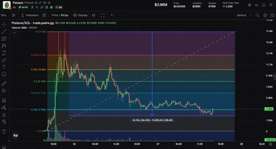Click the TradingView logo button
The image size is (276, 149).
click(15, 136)
